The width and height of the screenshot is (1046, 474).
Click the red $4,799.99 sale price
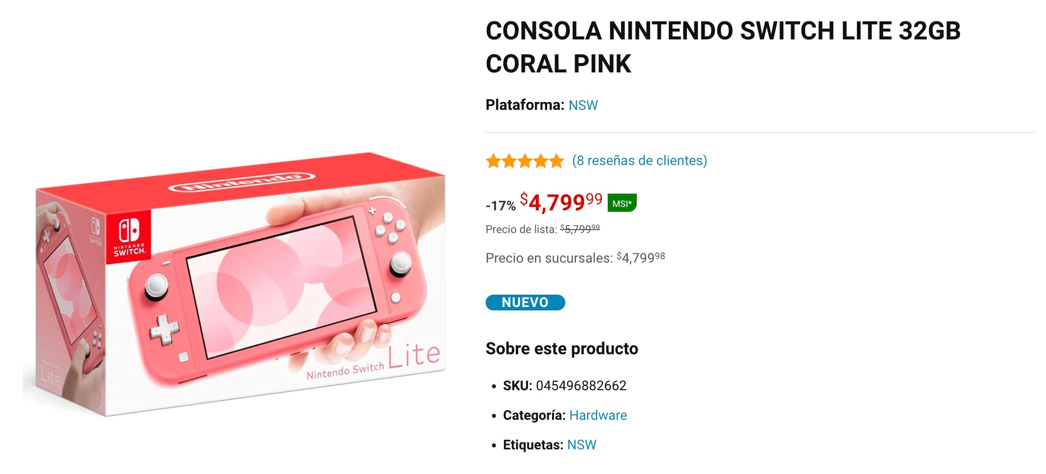[561, 202]
